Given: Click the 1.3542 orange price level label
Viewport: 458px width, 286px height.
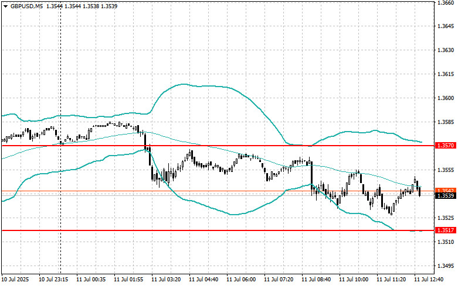Looking at the screenshot, I should click(x=446, y=190).
